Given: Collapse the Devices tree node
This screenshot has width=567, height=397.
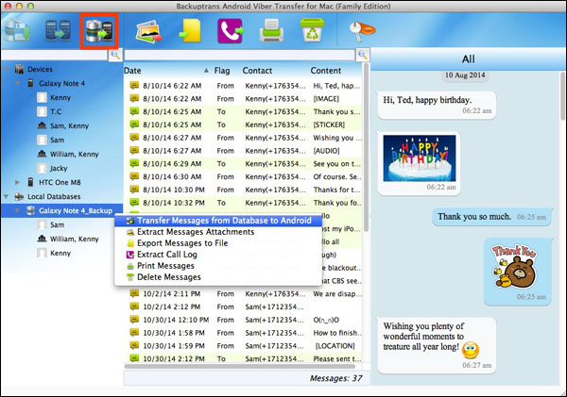Looking at the screenshot, I should point(7,69).
